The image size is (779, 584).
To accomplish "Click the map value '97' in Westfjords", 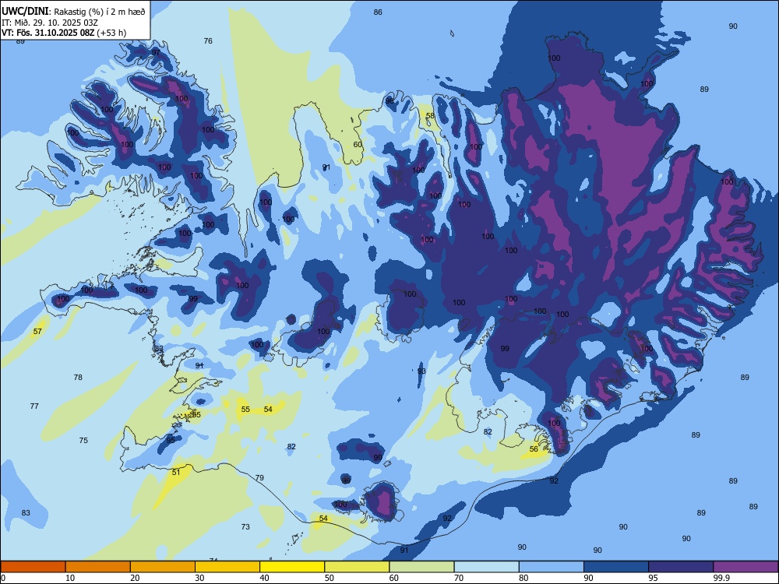I will click(156, 53).
